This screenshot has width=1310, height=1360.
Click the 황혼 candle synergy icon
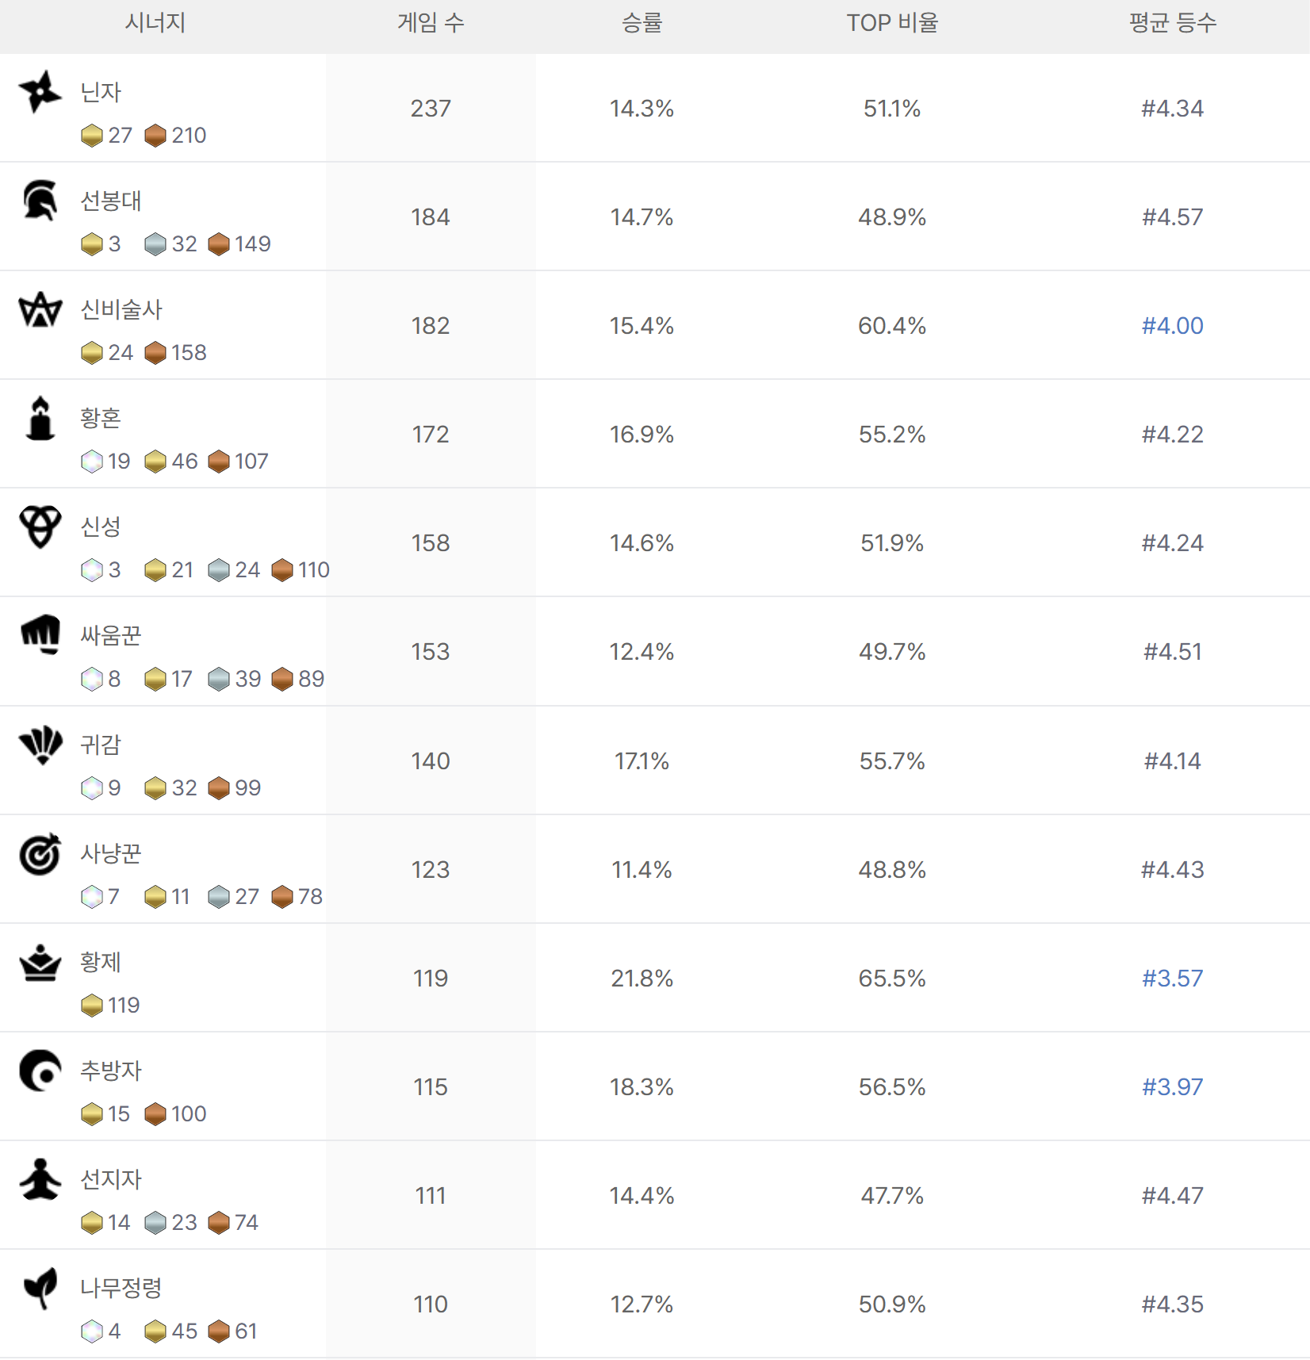click(40, 418)
